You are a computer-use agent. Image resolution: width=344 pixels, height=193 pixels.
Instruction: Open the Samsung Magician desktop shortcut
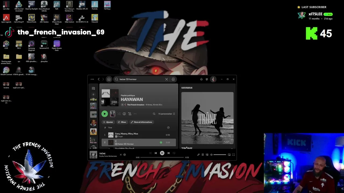pyautogui.click(x=31, y=46)
